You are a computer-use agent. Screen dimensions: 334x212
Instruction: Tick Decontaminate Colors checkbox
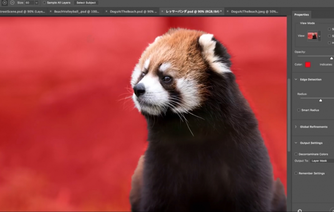coord(296,154)
